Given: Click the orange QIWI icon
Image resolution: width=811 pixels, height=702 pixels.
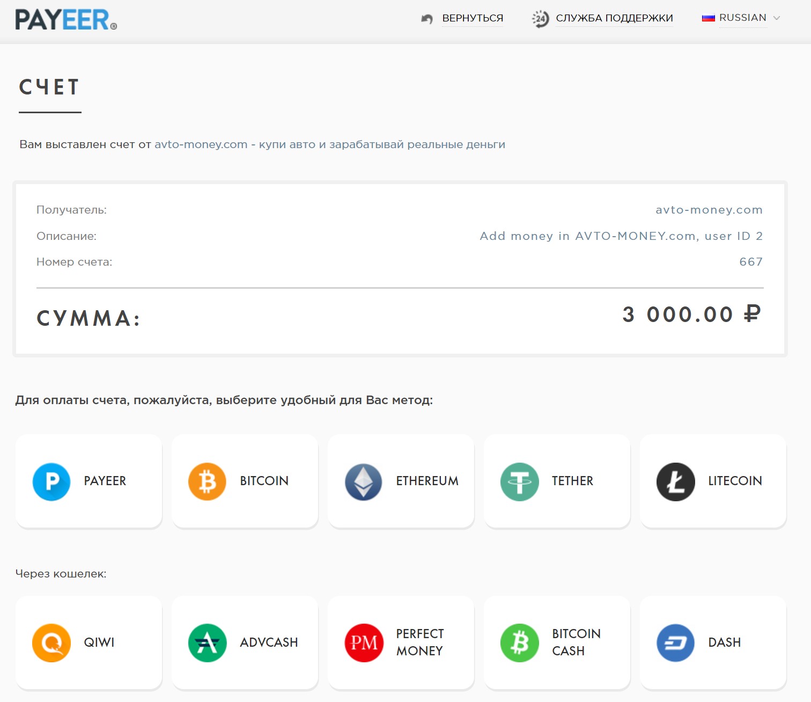Looking at the screenshot, I should [51, 643].
